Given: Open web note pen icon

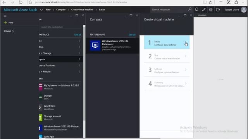Looking at the screenshot, I should pyautogui.click(x=229, y=2).
